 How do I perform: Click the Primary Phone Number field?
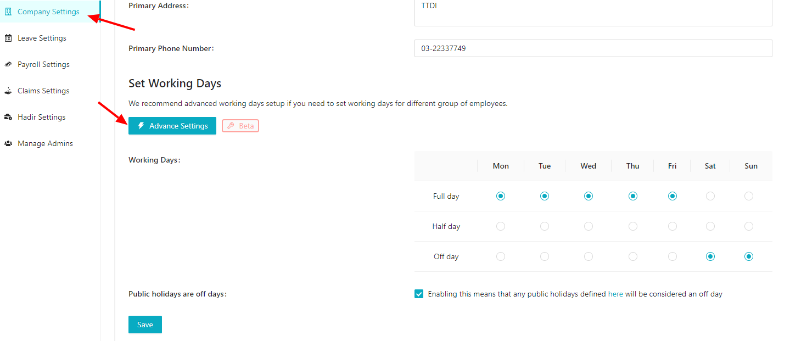point(593,48)
